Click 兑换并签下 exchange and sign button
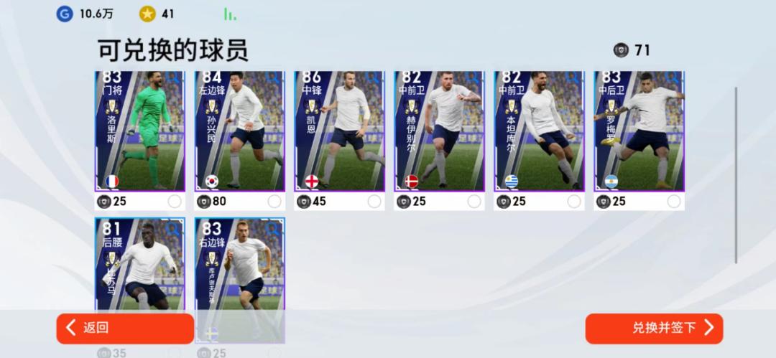The width and height of the screenshot is (776, 358). click(x=655, y=329)
